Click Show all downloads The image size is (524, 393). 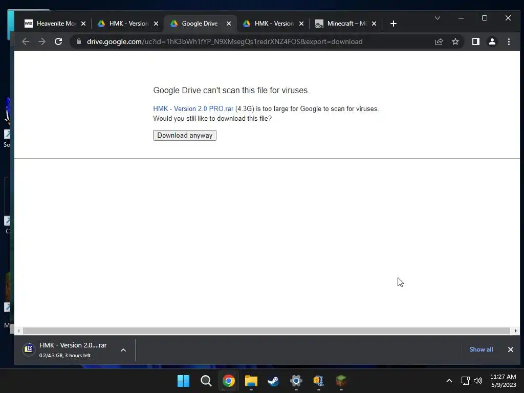[x=481, y=349]
